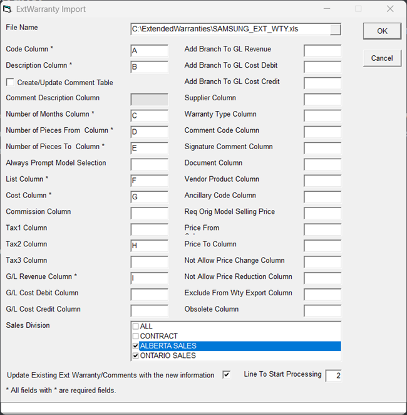Click the Number of Months Column field
The image size is (407, 415).
coord(149,115)
